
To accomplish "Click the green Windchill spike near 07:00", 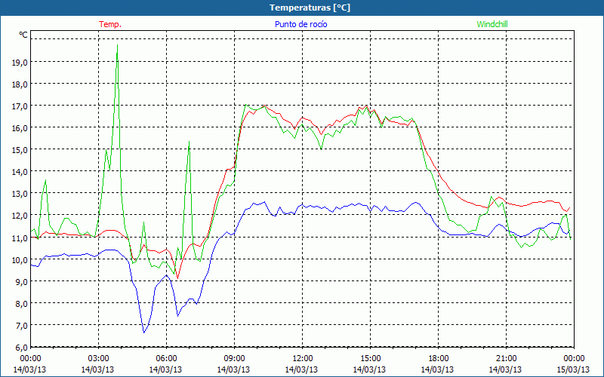I will tap(189, 143).
